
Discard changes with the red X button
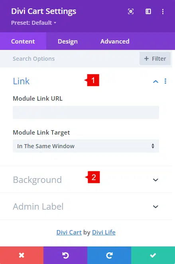22,255
